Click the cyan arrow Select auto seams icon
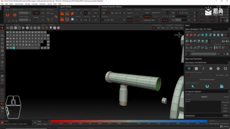Screen dimensions: 230x129 tap(193, 86)
